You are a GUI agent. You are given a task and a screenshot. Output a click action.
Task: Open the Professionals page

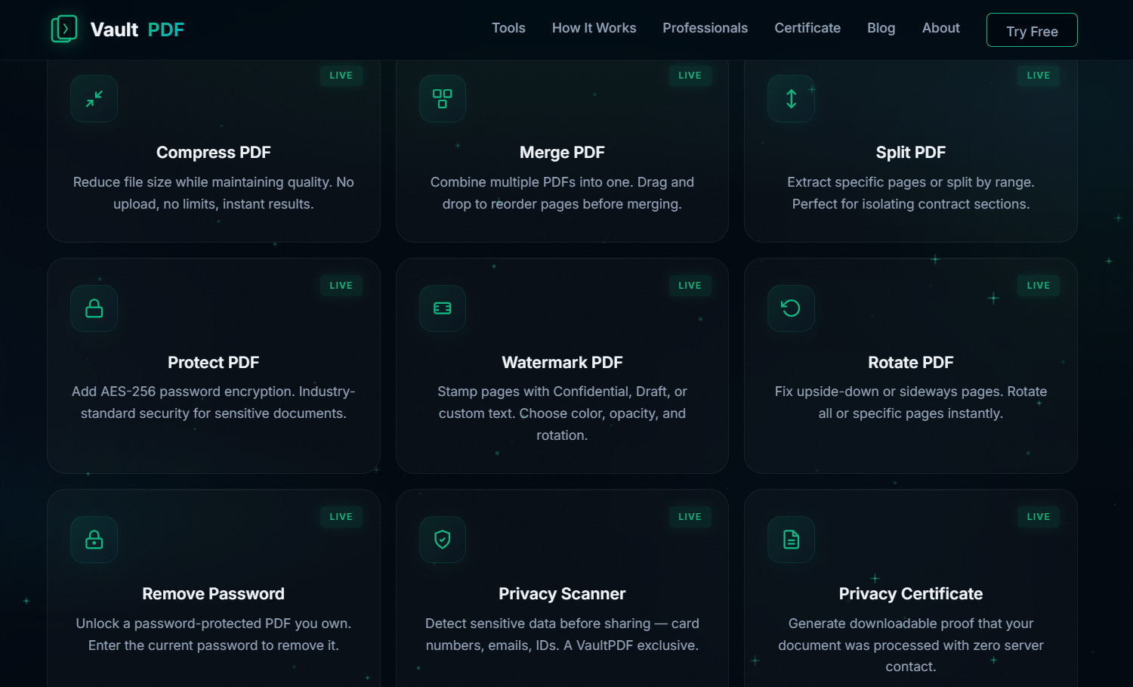(x=705, y=28)
